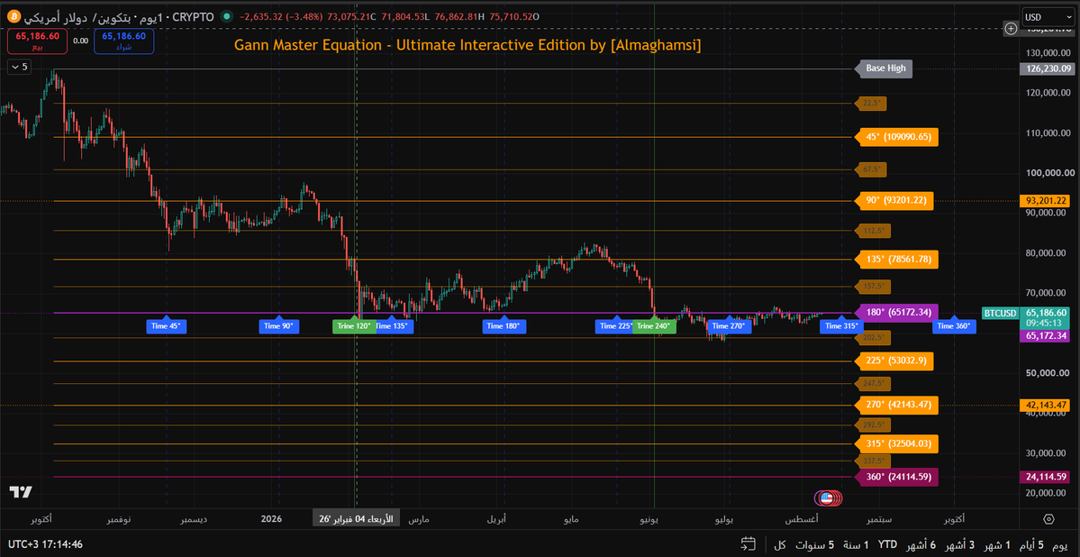Image resolution: width=1080 pixels, height=557 pixels.
Task: Select the يوم range in the bottom bar
Action: point(1059,544)
